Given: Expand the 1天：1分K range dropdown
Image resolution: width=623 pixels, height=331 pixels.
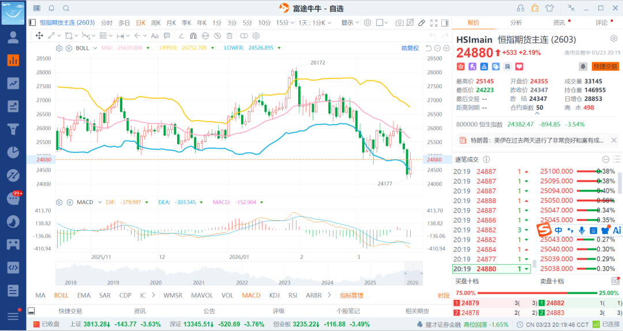Looking at the screenshot, I should [316, 22].
